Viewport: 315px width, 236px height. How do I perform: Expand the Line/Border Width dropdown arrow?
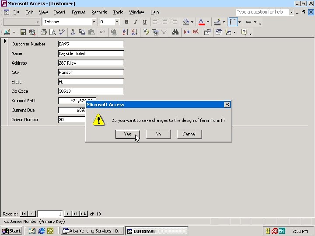point(239,22)
